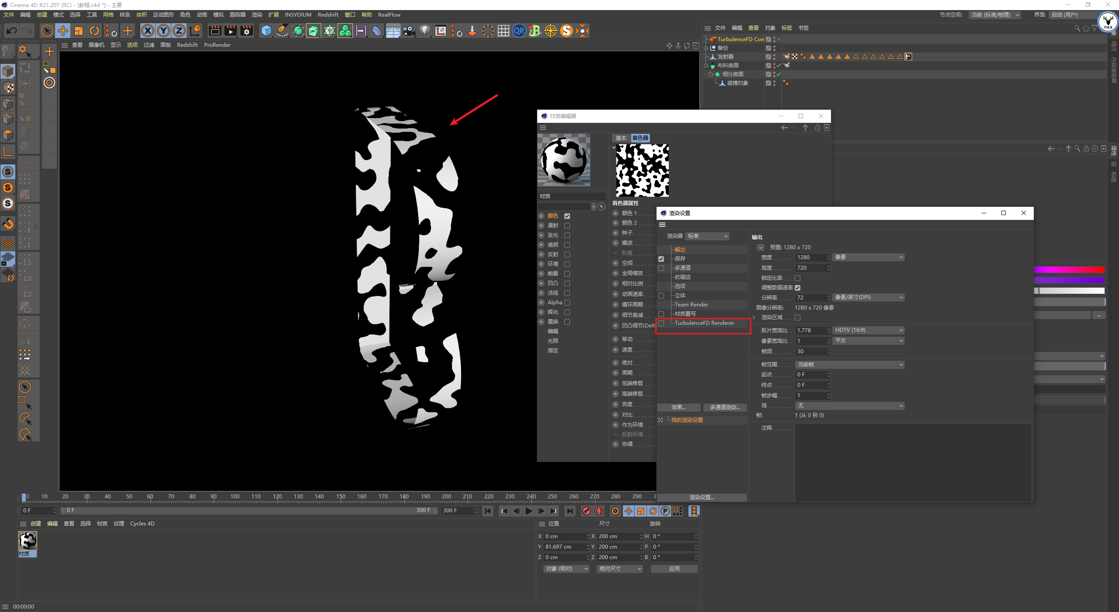Open the 帧范围 当前帧 dropdown
Screen dimensions: 1119x612
tap(849, 365)
